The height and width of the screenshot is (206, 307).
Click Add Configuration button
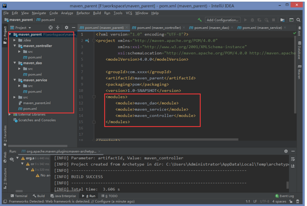[x=223, y=20]
